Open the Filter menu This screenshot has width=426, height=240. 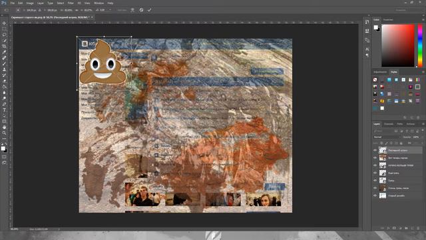[x=71, y=3]
